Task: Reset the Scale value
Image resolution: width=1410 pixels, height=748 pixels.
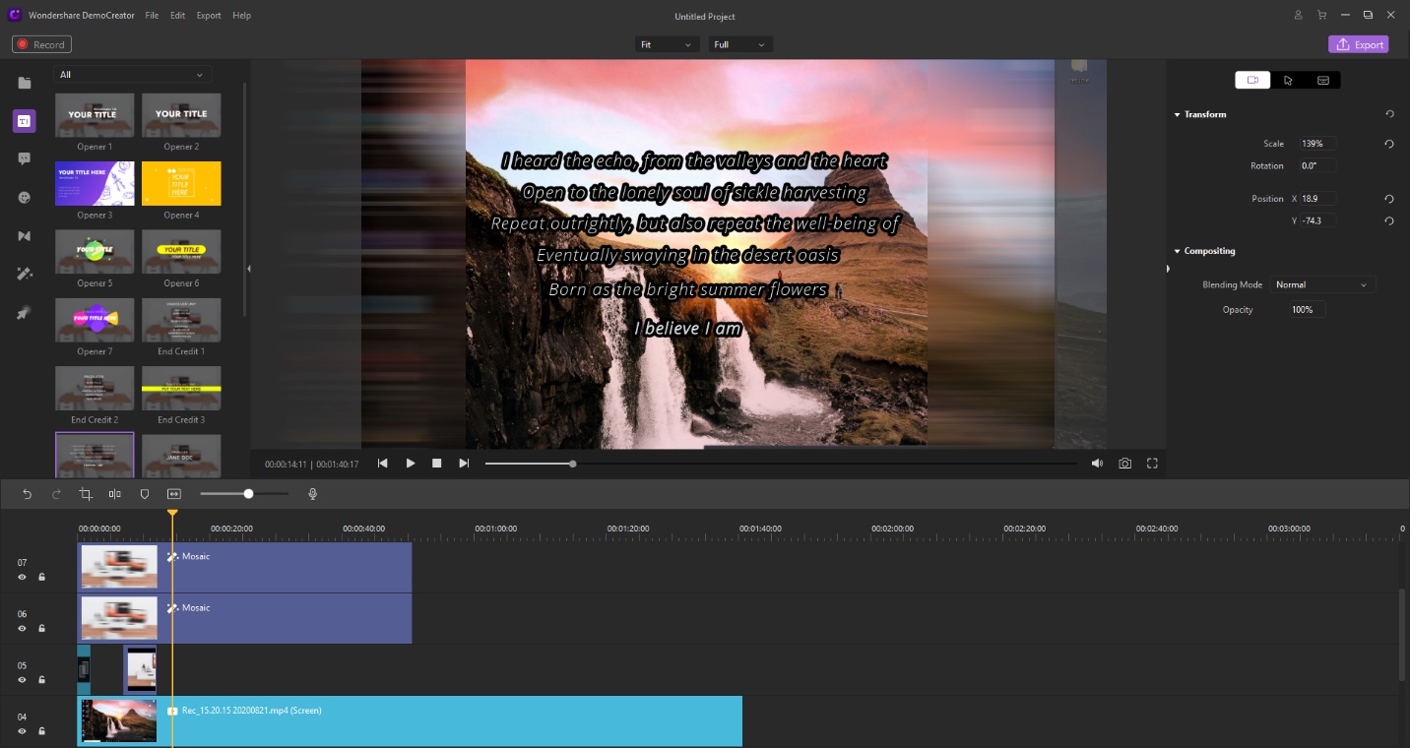Action: [1389, 144]
